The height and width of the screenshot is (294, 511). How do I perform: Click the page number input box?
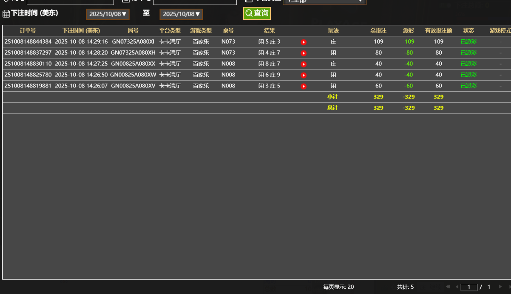coord(469,287)
